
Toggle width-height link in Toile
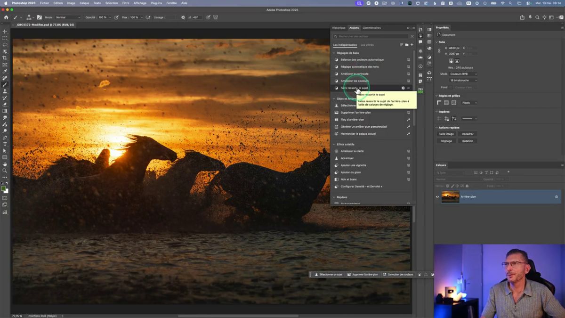tap(439, 50)
